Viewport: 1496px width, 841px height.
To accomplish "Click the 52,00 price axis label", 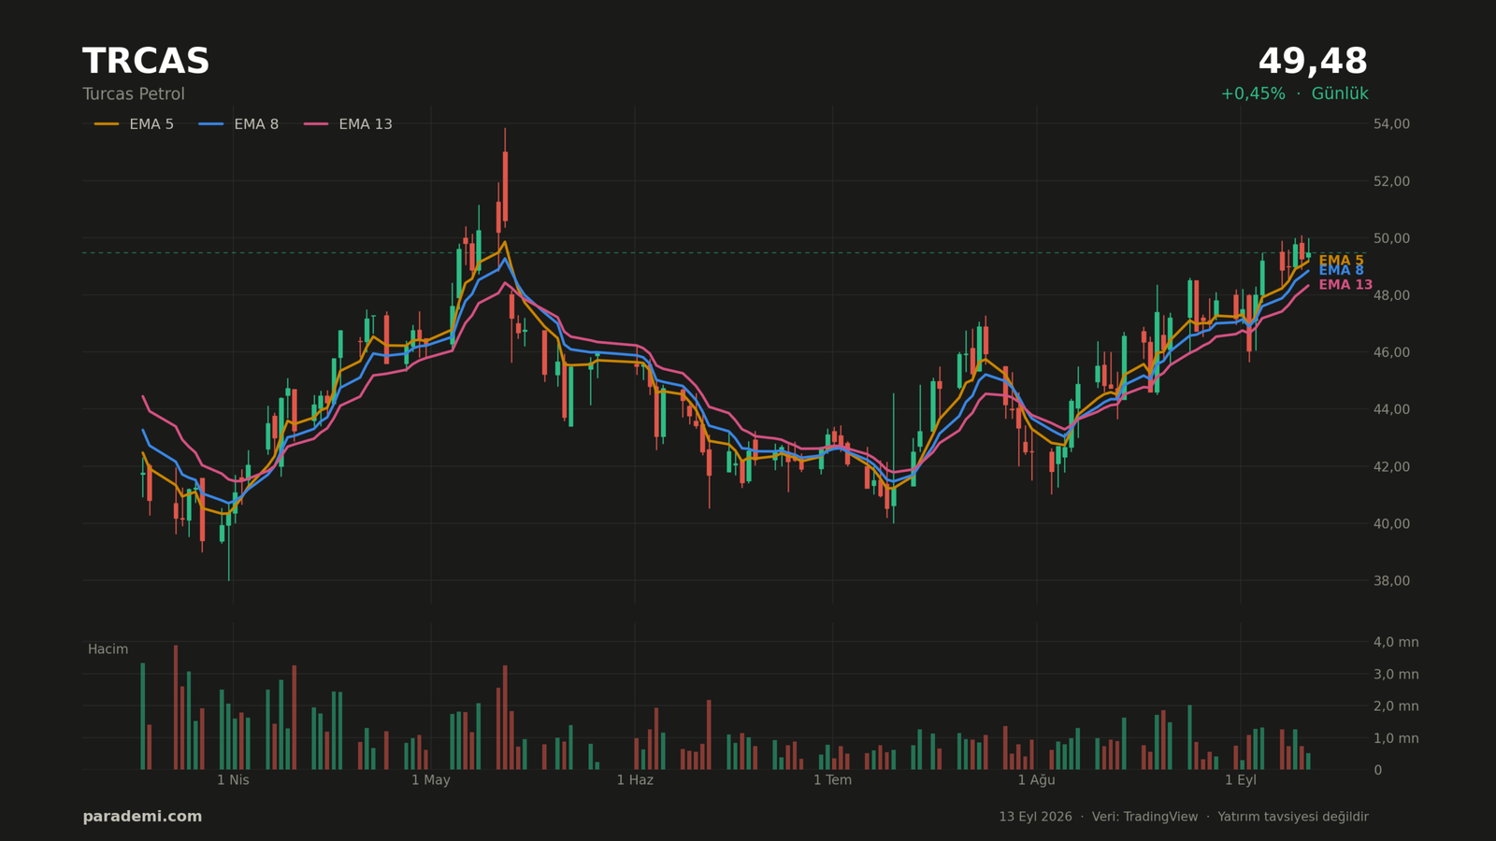I will coord(1391,181).
